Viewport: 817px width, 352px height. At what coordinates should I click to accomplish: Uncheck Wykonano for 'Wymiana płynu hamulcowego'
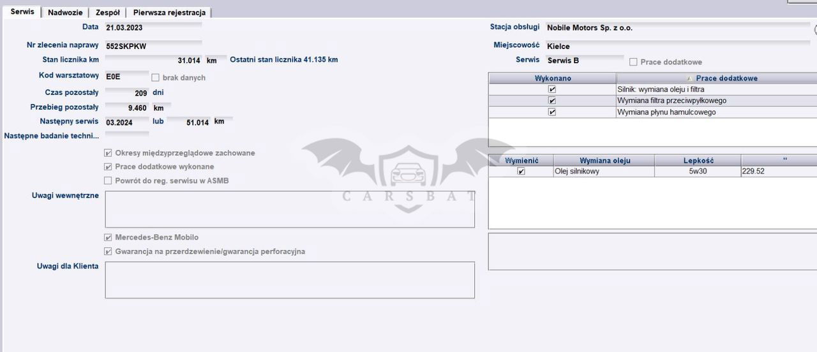point(552,112)
